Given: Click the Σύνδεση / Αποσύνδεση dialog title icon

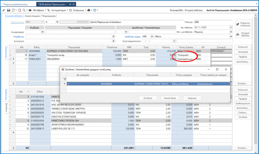Looking at the screenshot, I should pyautogui.click(x=63, y=69).
